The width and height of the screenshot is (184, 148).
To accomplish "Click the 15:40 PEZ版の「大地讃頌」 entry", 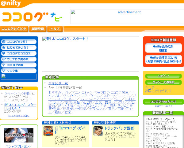I will pos(161,143).
